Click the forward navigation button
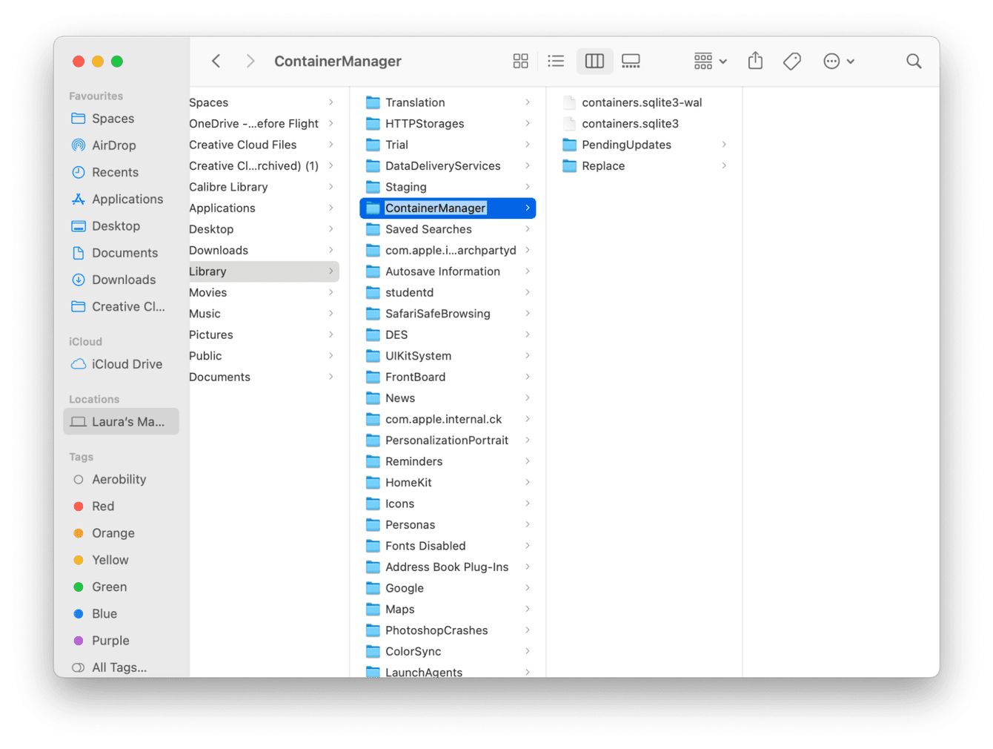This screenshot has height=749, width=993. [250, 61]
